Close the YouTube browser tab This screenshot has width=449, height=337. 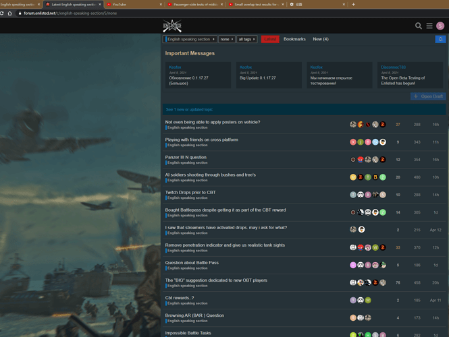[161, 4]
